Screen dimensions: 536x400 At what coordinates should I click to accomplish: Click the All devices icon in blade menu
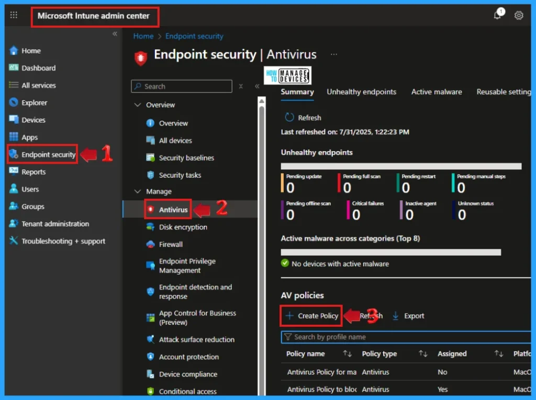point(150,140)
